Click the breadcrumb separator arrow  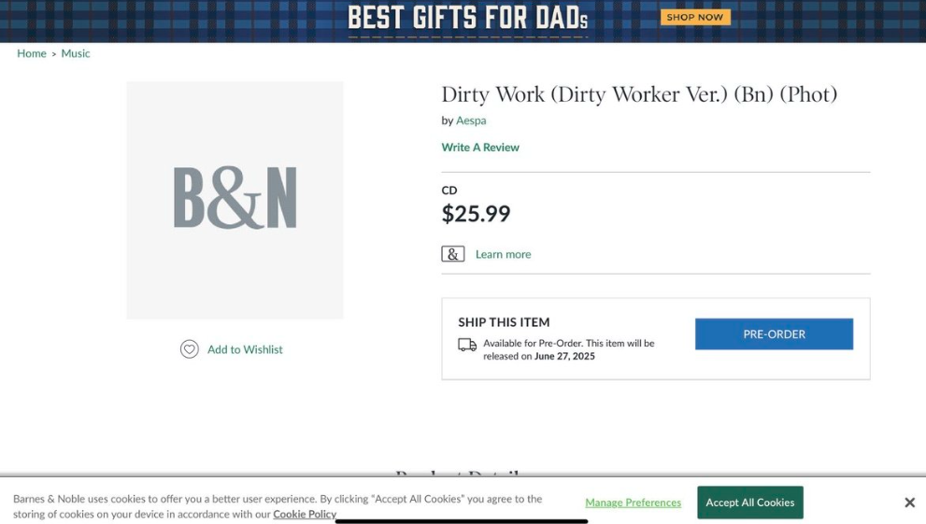tap(54, 53)
